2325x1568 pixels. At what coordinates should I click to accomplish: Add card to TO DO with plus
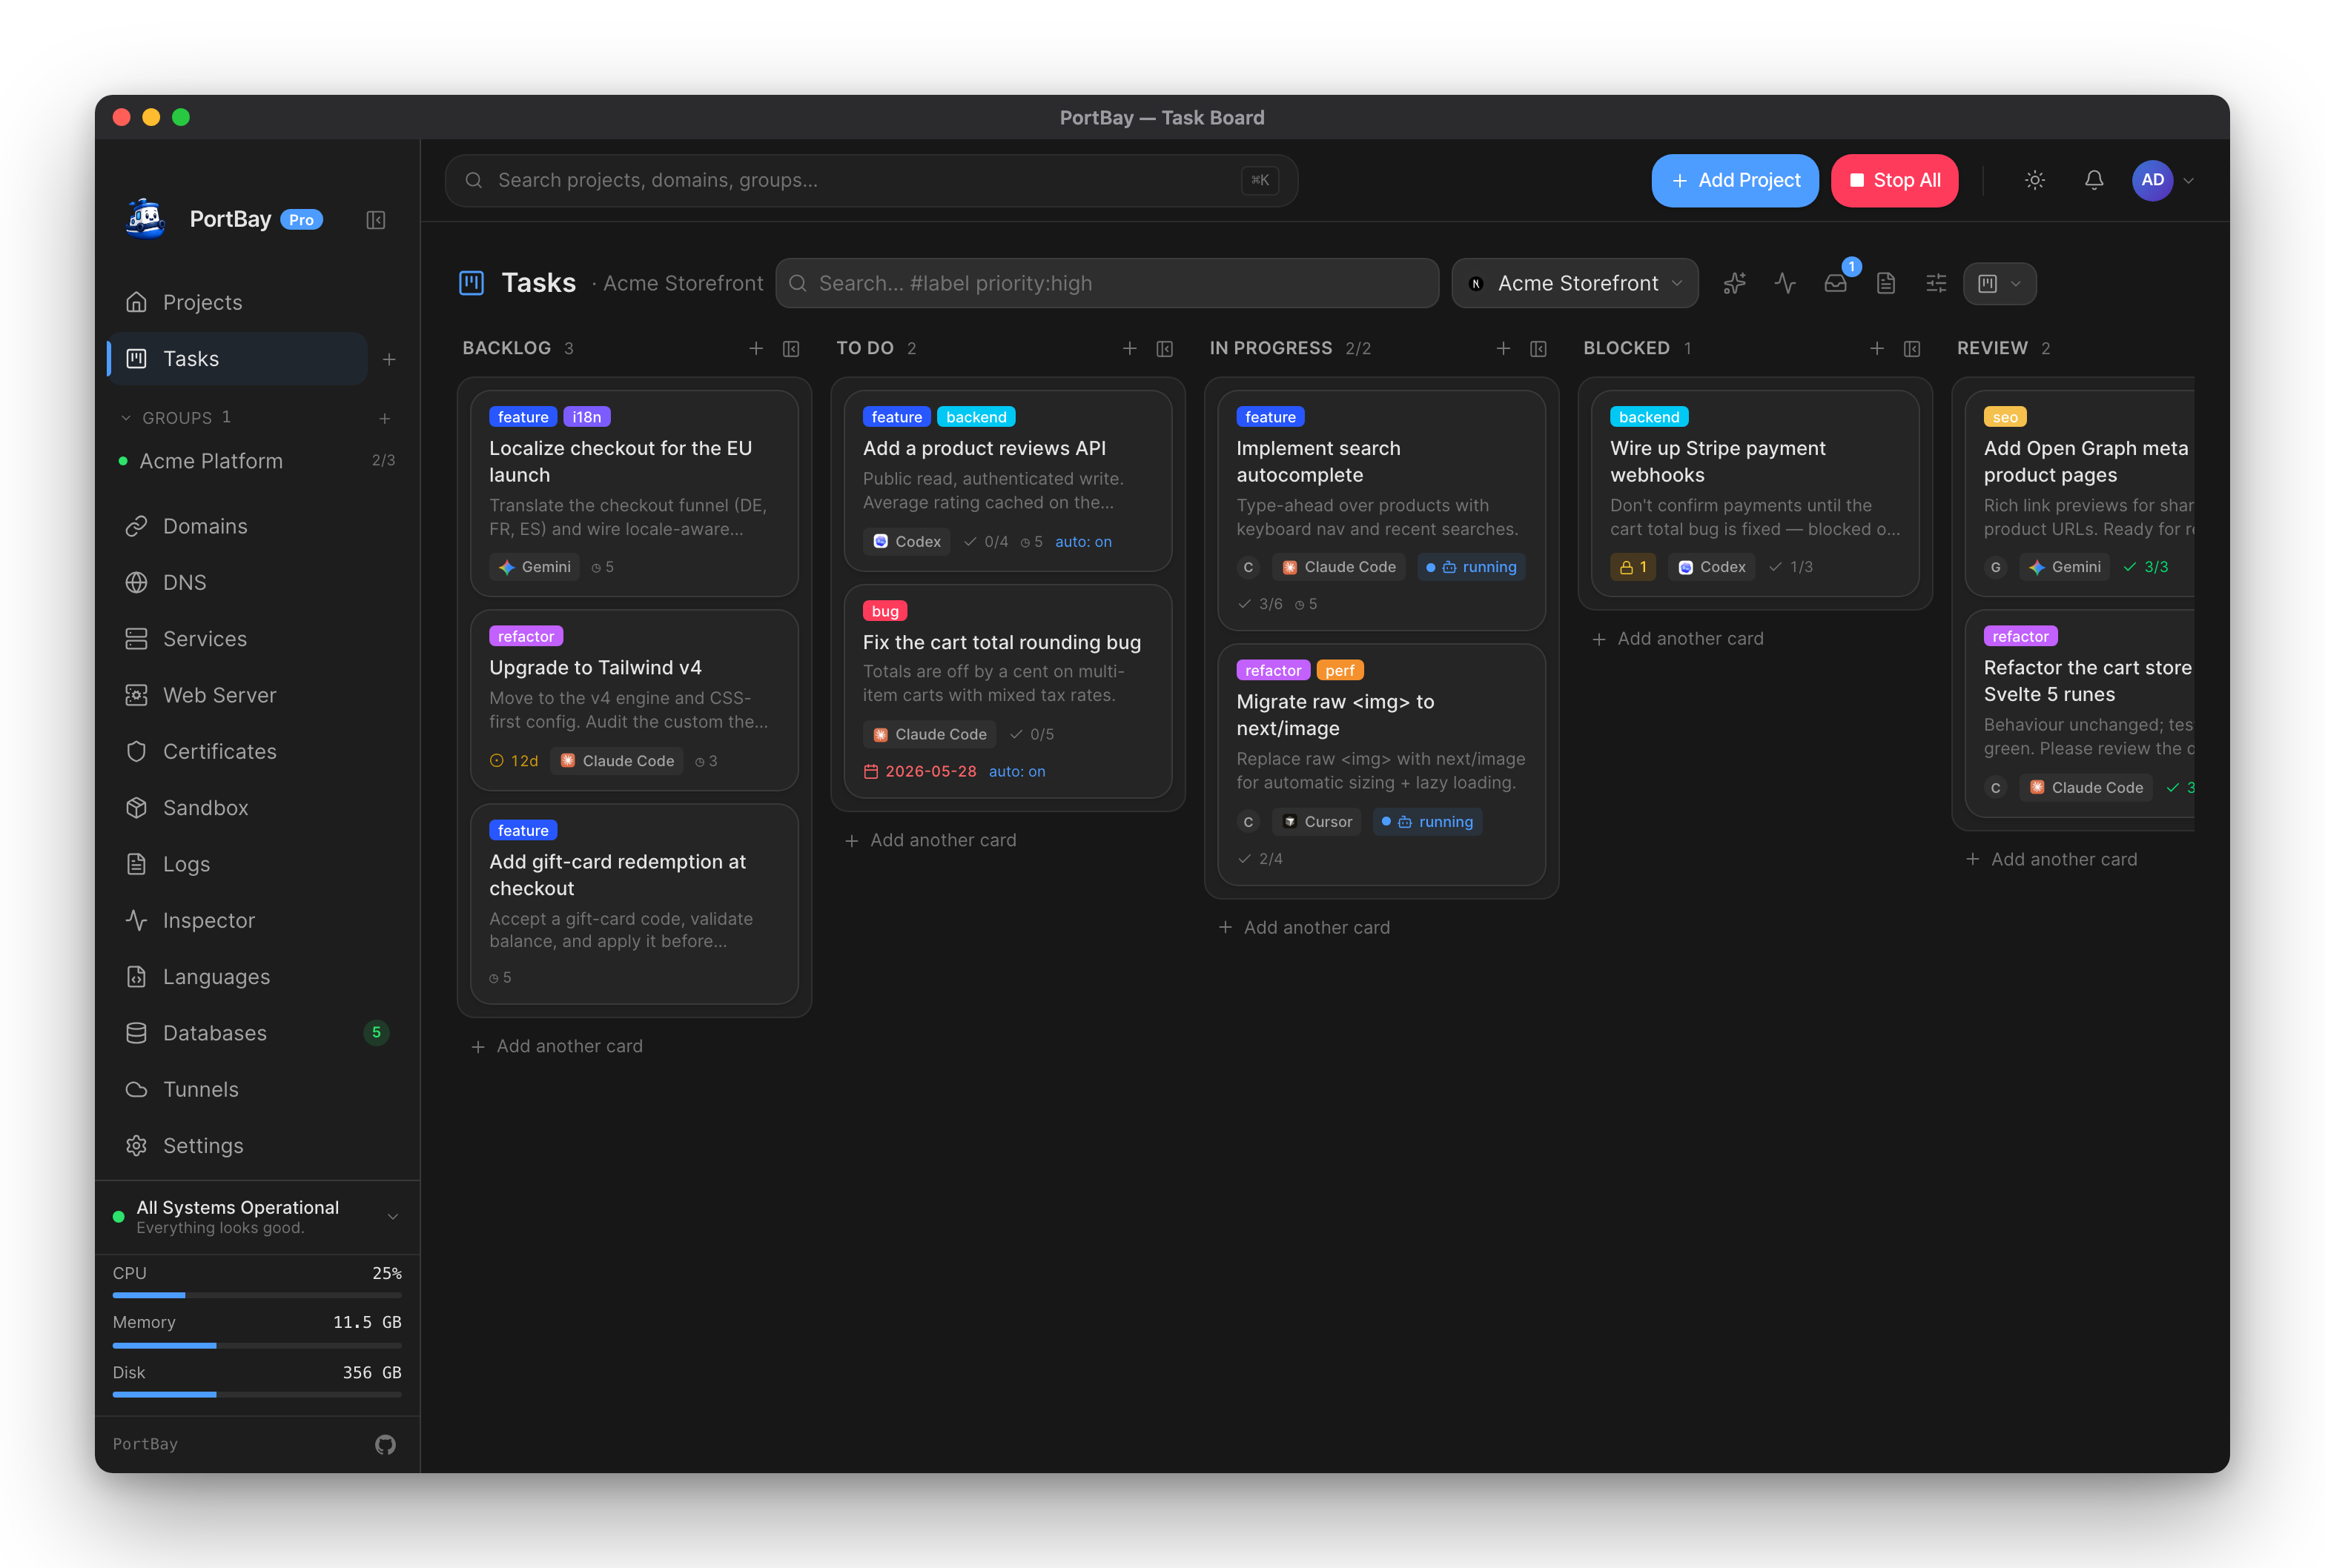tap(1129, 348)
